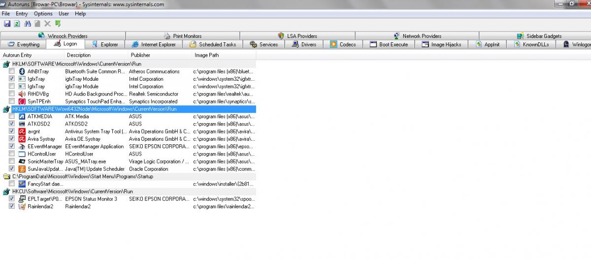
Task: Open the Entry menu
Action: coord(22,14)
